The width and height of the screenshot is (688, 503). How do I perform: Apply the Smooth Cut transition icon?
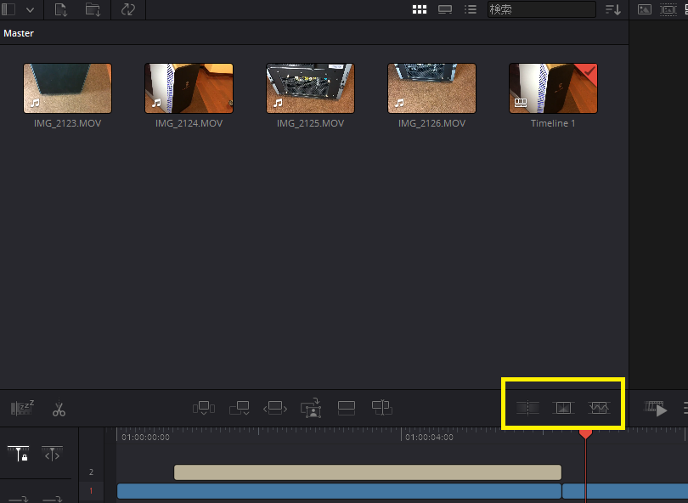pos(599,408)
